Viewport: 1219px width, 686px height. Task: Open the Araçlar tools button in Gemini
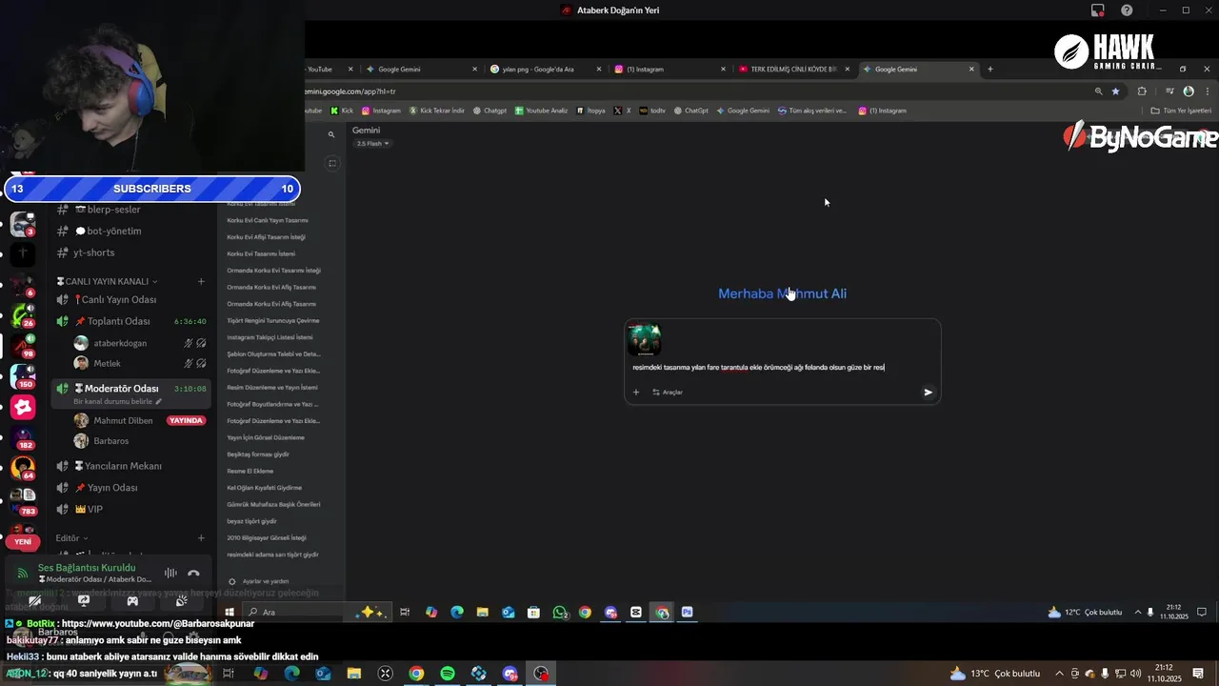pyautogui.click(x=668, y=392)
